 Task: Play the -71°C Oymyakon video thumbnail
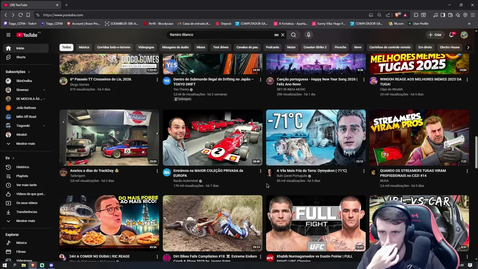point(316,137)
